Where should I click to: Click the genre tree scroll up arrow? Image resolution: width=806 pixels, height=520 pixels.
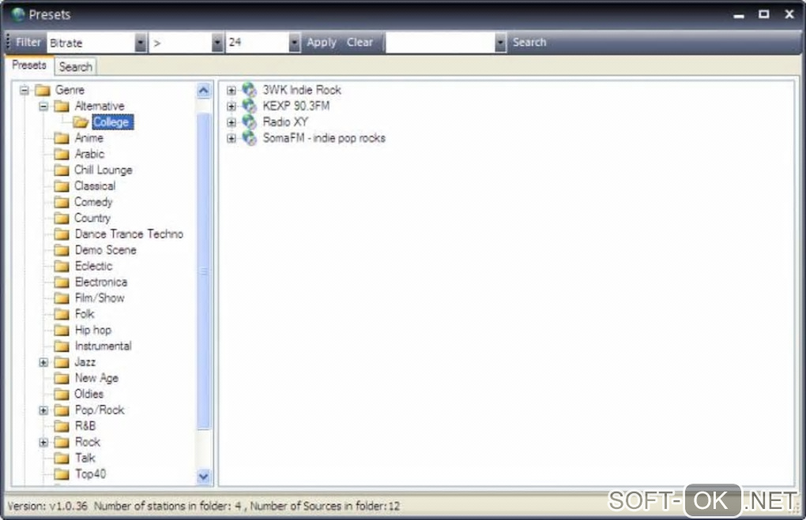coord(204,91)
